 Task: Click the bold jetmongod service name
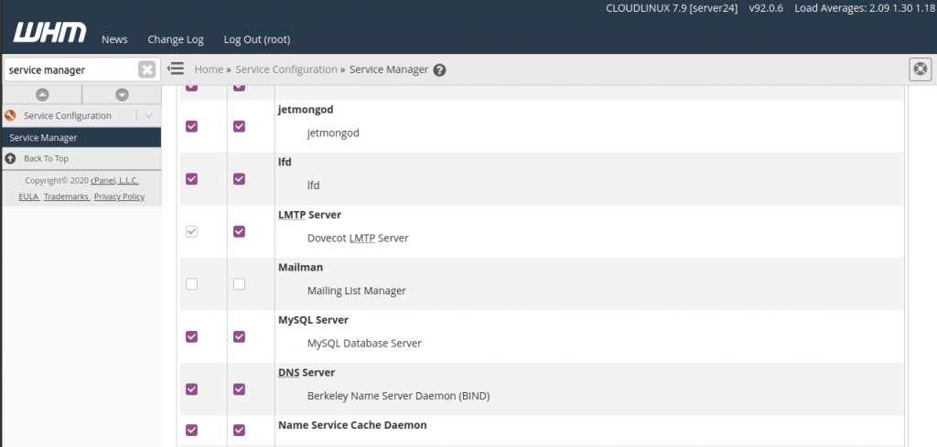click(x=306, y=110)
